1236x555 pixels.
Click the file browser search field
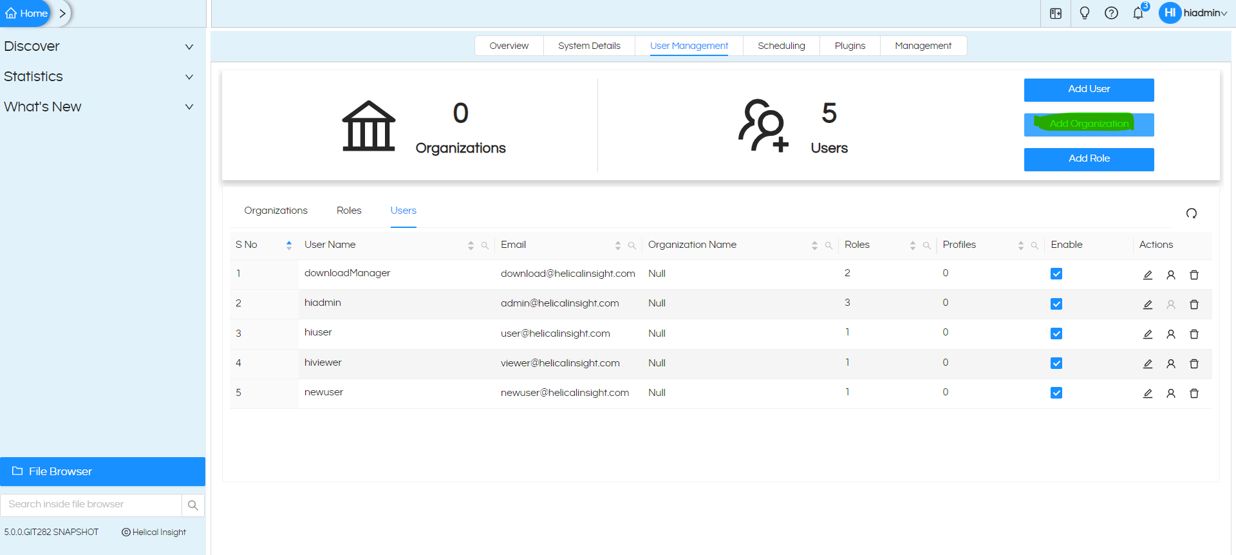91,505
